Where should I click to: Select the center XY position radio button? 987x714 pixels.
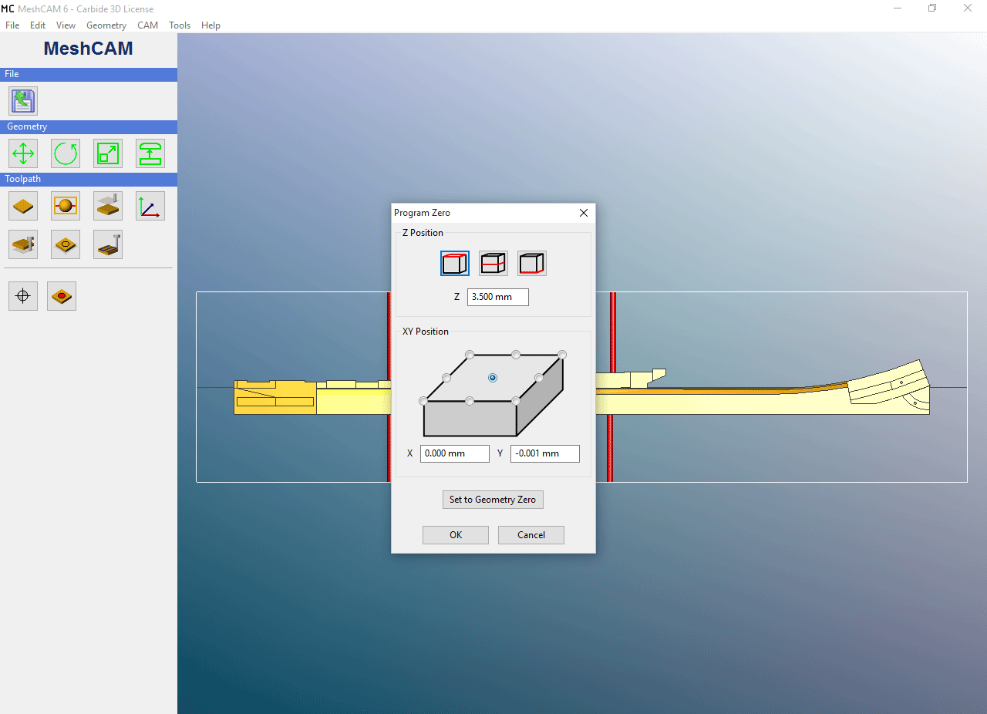click(x=493, y=378)
